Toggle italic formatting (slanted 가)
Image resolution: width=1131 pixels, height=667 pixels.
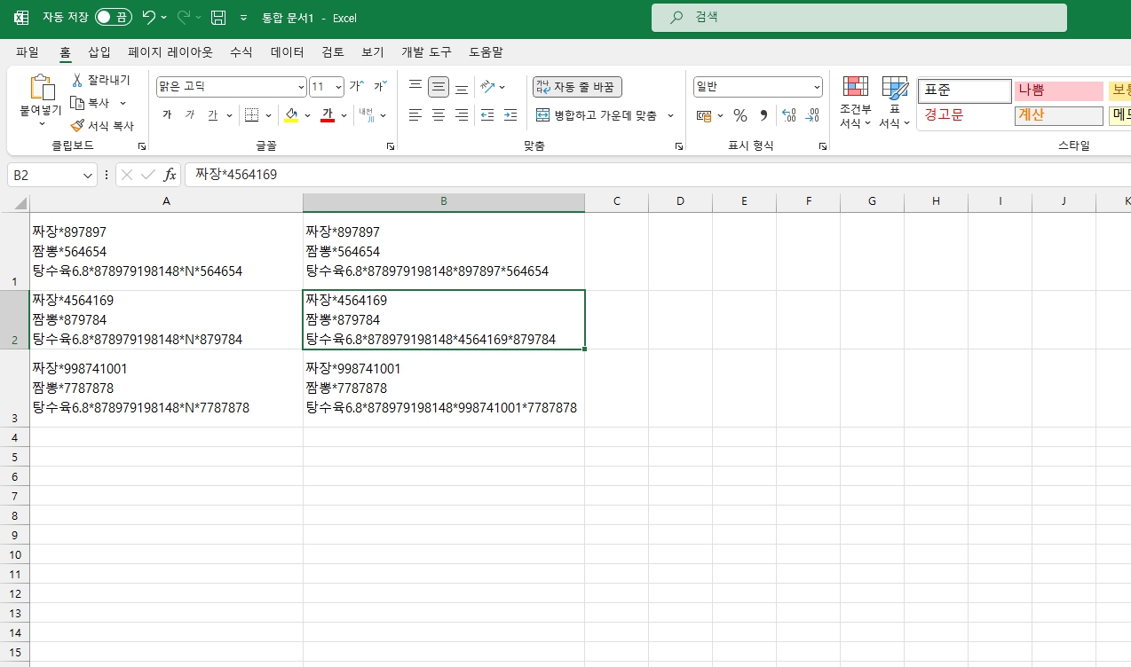pos(189,115)
